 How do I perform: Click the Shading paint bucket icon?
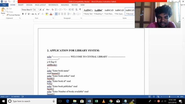coord(74,14)
